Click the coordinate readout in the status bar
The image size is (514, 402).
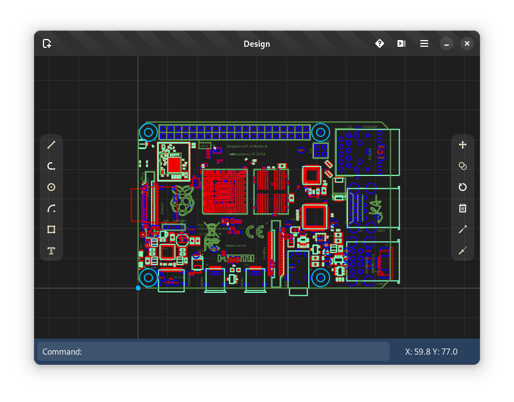tap(431, 351)
